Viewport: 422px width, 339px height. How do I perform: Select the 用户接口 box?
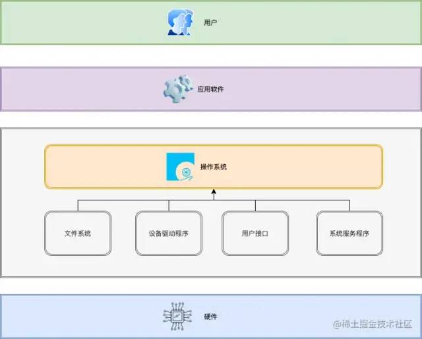tap(255, 233)
